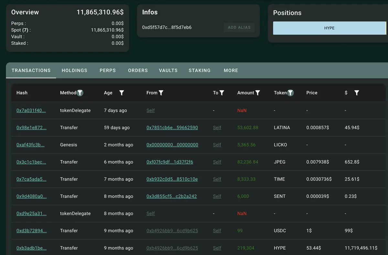Click the Method column filter icon
This screenshot has height=255, width=388.
80,93
